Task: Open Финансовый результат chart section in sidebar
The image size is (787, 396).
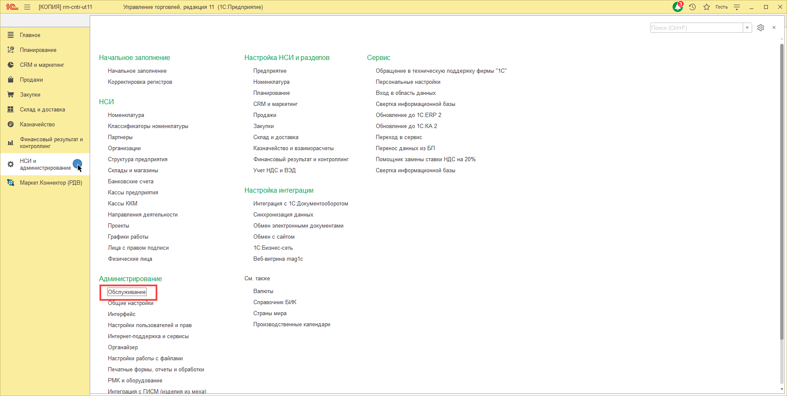Action: pyautogui.click(x=45, y=142)
